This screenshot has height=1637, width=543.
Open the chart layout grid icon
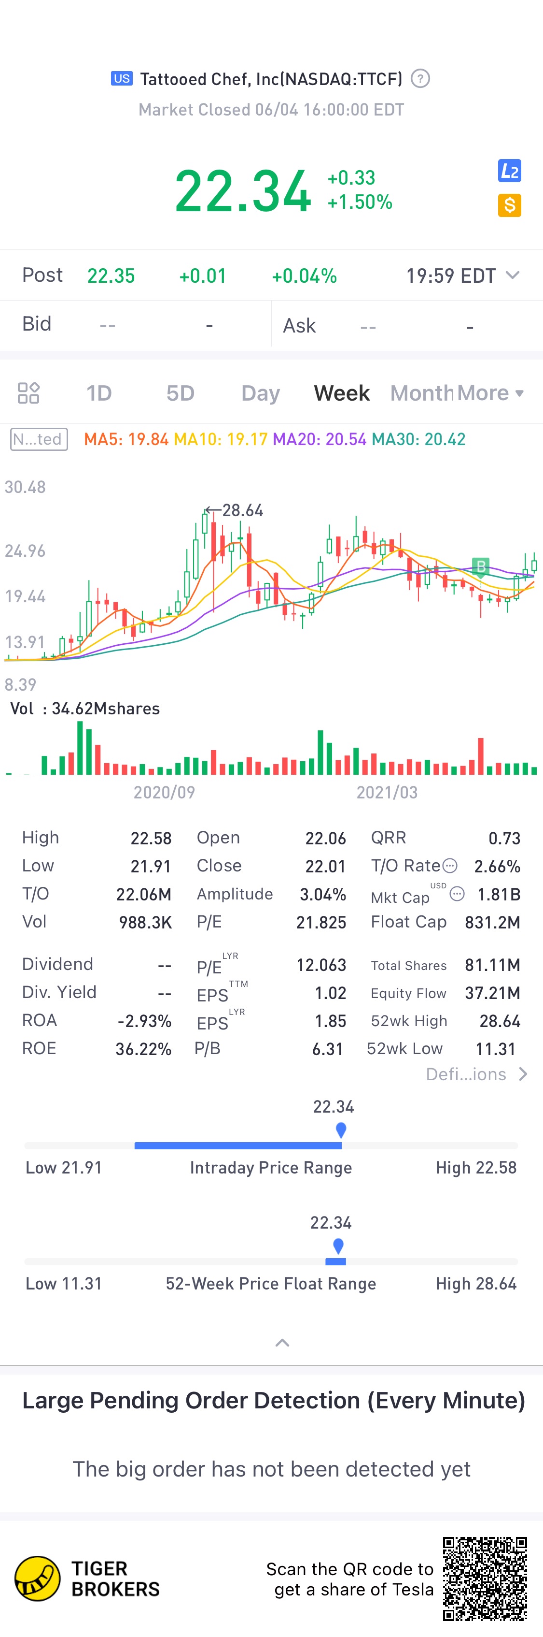click(28, 393)
